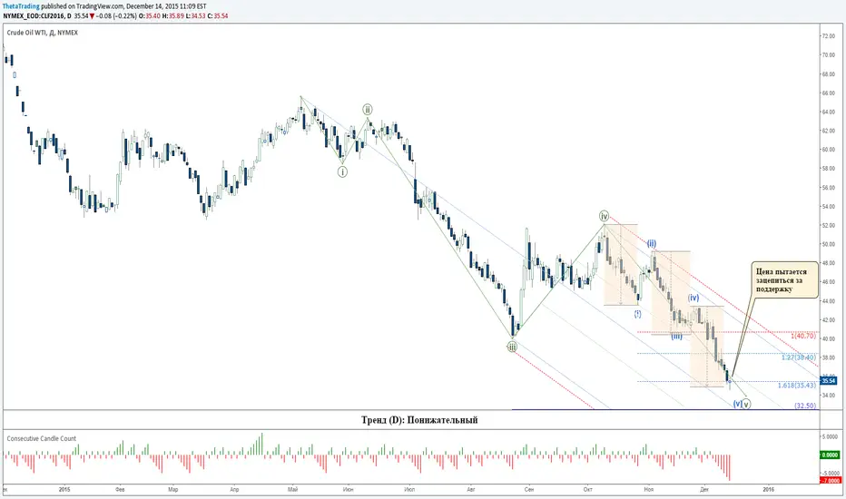Click the Окт time axis label

point(587,490)
